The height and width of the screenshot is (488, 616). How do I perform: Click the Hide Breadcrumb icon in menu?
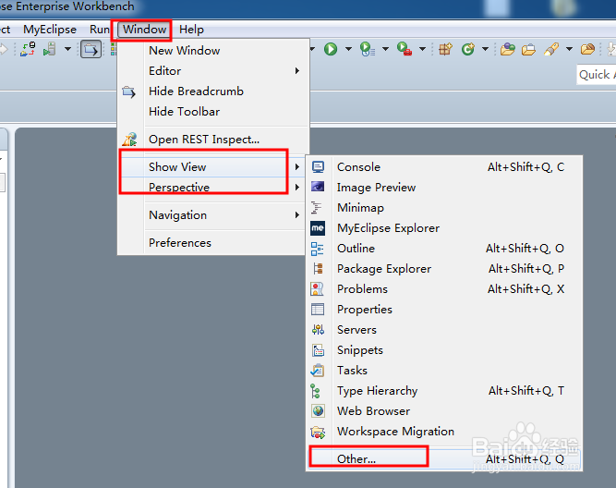click(129, 92)
